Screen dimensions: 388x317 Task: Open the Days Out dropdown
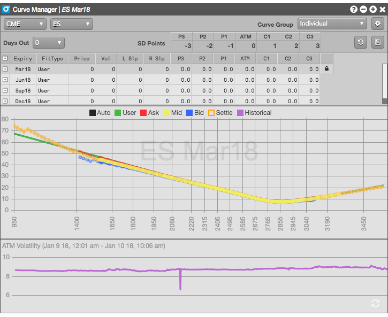tap(49, 43)
